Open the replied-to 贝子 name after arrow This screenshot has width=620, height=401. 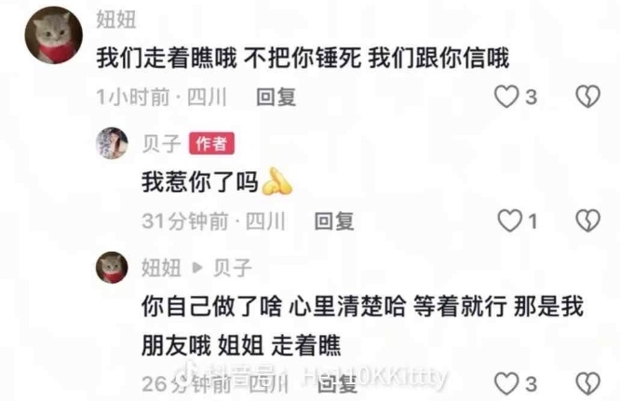point(233,268)
